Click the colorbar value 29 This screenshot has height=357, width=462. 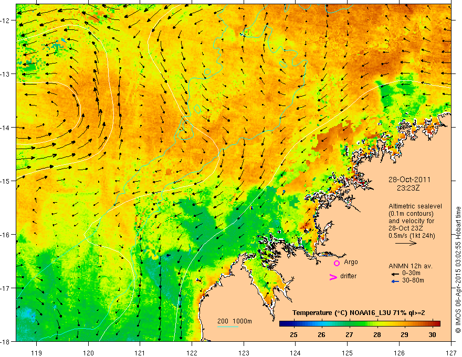pos(405,334)
